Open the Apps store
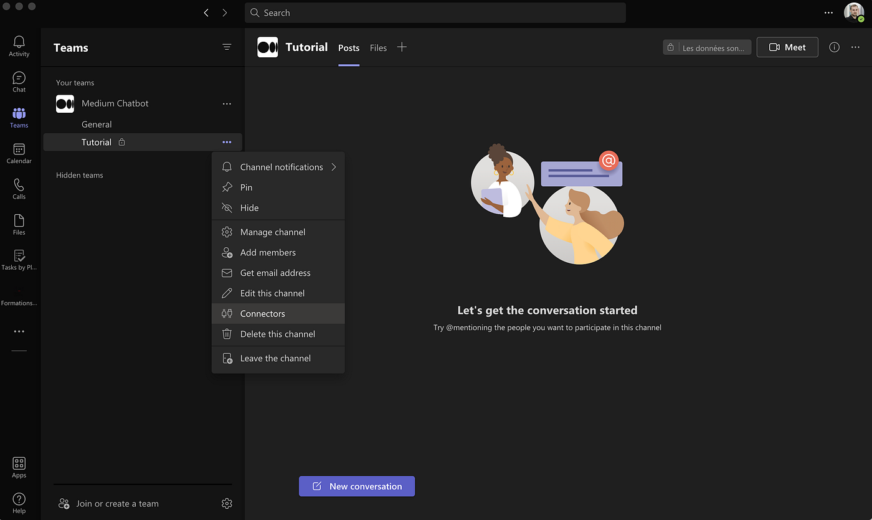The image size is (872, 520). pyautogui.click(x=19, y=468)
